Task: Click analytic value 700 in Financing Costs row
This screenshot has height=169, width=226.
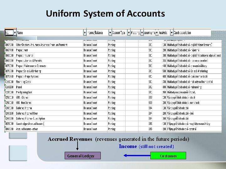Action: point(164,82)
